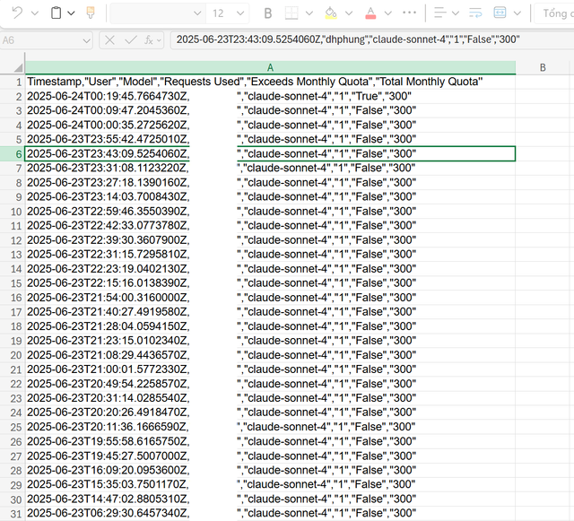Click the Select All corner triangle
This screenshot has height=521, width=574.
click(18, 68)
